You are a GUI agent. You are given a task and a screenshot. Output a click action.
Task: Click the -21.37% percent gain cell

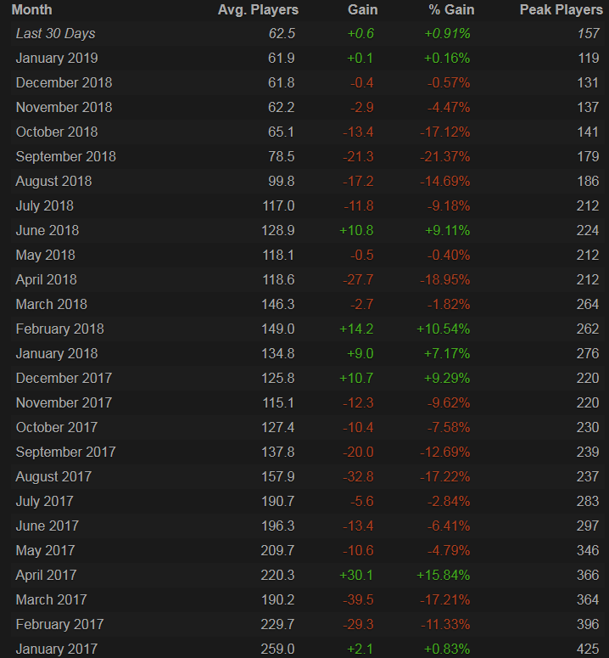point(444,157)
